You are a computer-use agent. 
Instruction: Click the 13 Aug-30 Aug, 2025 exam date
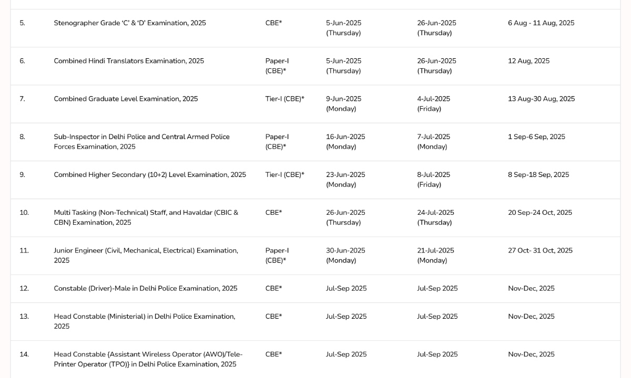541,99
